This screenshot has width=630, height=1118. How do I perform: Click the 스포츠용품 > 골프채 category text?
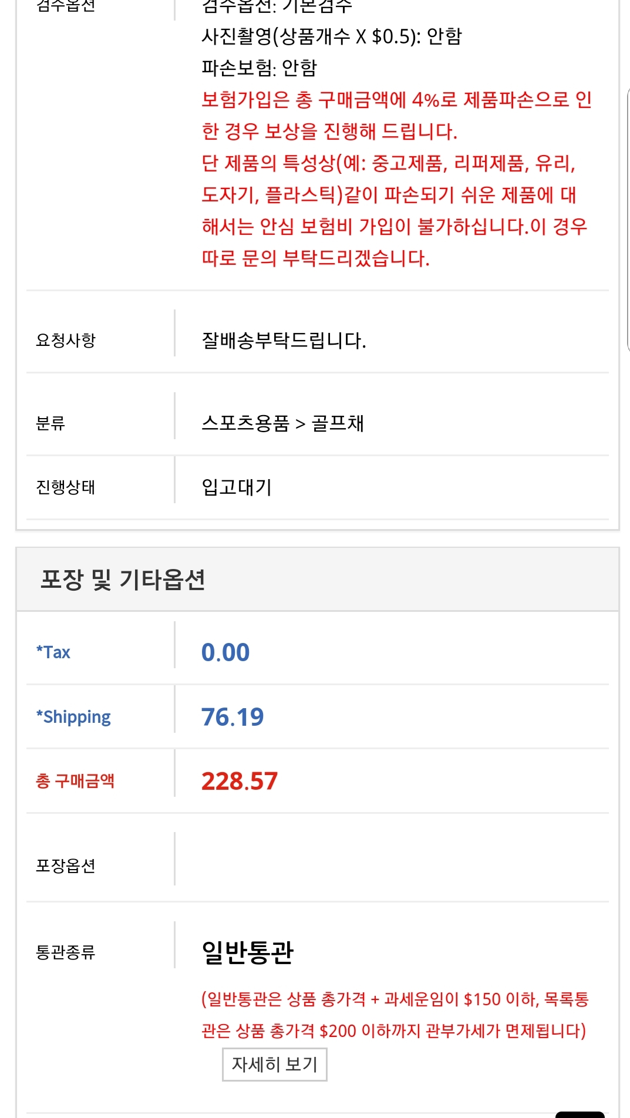[282, 423]
